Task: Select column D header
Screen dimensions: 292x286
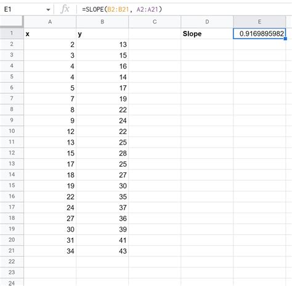Action: click(x=207, y=22)
